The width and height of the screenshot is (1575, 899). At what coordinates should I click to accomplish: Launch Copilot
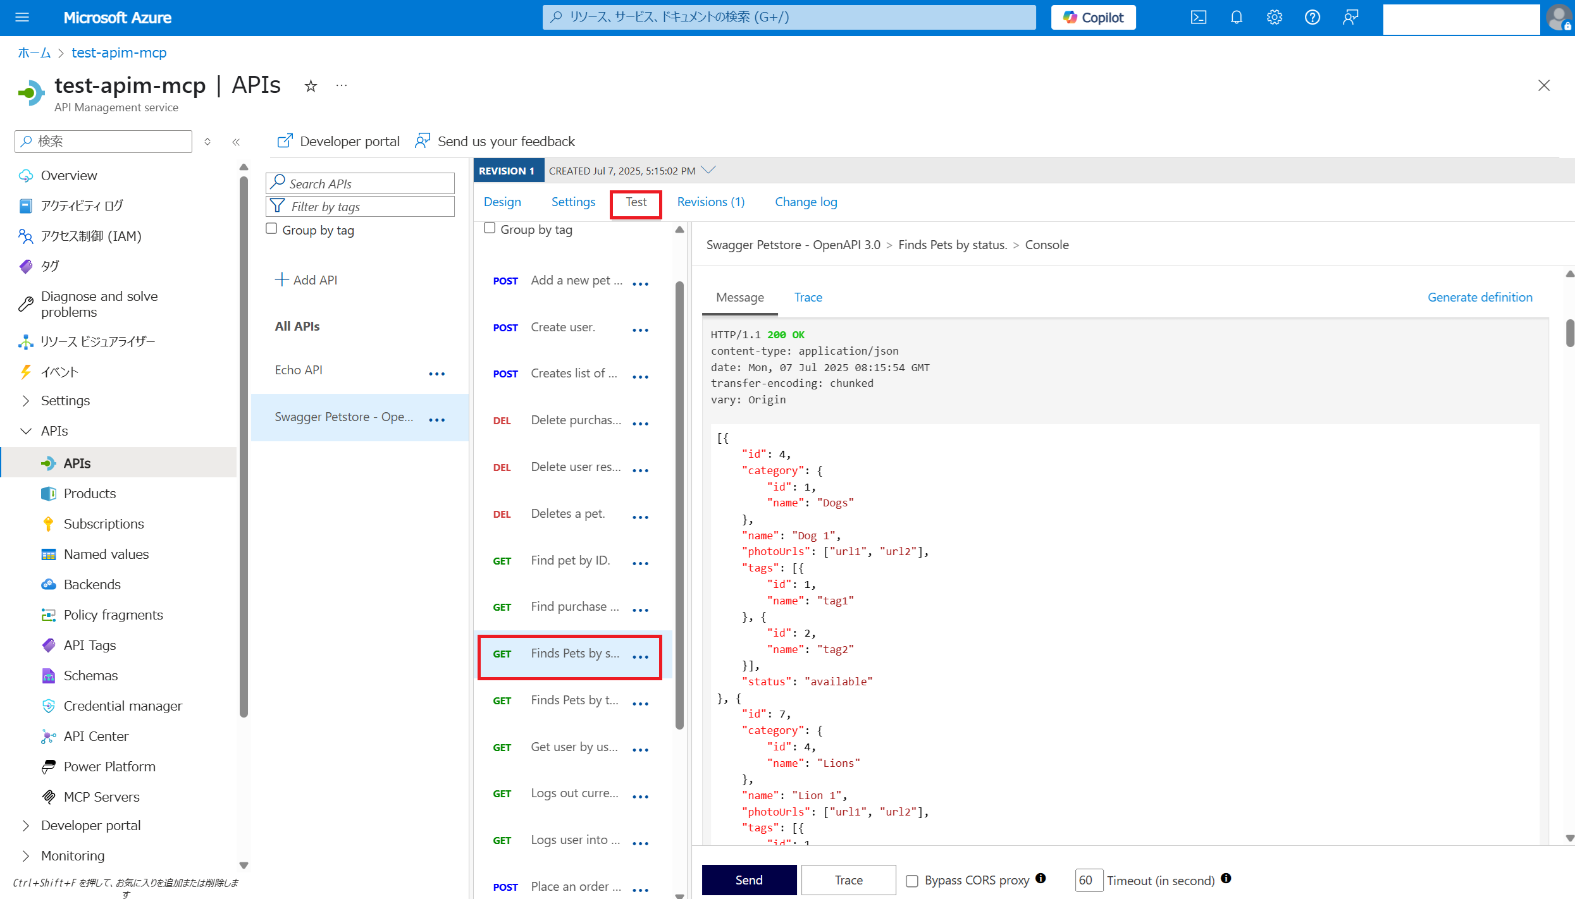pyautogui.click(x=1093, y=17)
